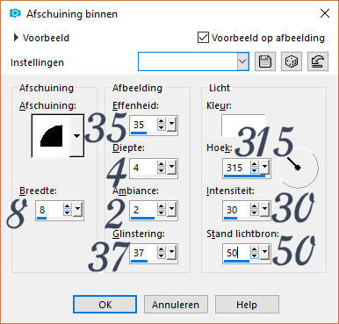Open the Diepte slider dropdown arrow
Image resolution: width=339 pixels, height=324 pixels.
coord(172,167)
